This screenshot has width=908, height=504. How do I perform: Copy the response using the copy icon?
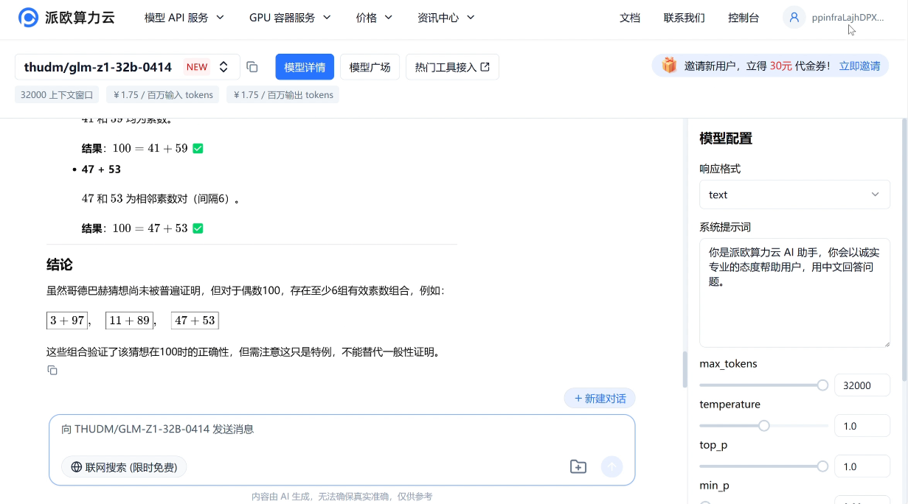coord(52,370)
